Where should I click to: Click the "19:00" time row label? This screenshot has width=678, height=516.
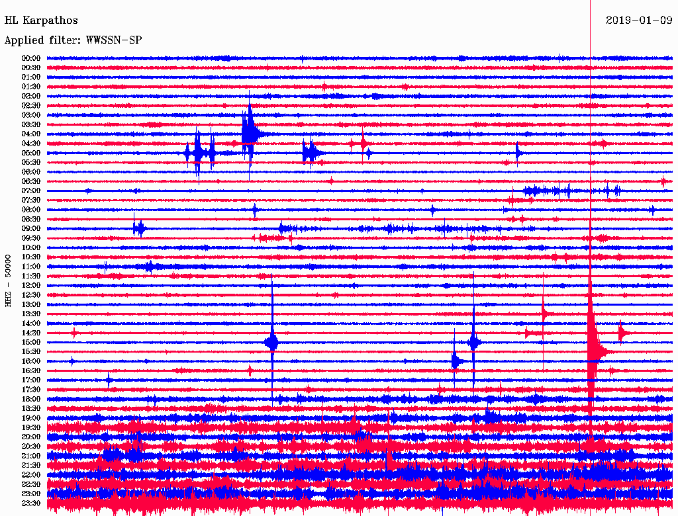click(x=31, y=418)
